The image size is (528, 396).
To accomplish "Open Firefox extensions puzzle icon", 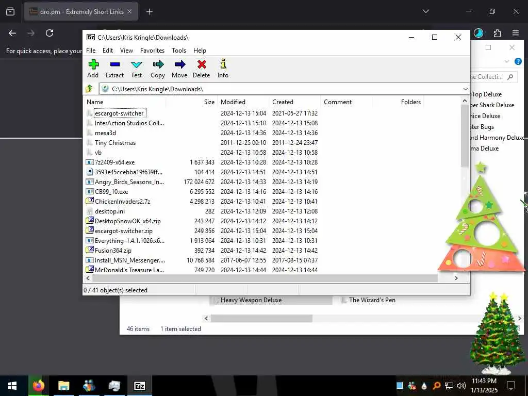I will coord(497,33).
